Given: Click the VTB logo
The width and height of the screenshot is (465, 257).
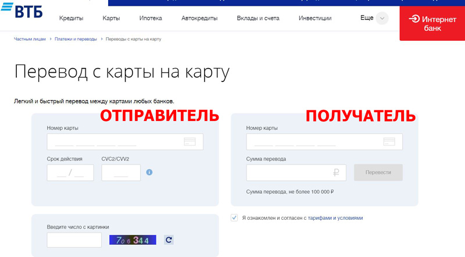Looking at the screenshot, I should 22,10.
